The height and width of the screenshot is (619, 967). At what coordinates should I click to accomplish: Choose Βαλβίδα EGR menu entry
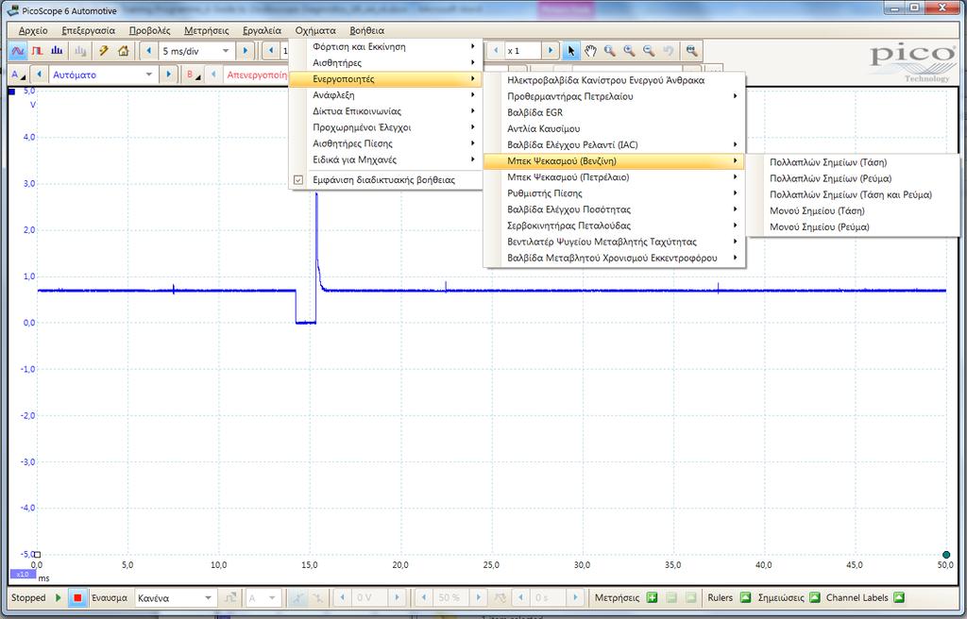click(614, 112)
